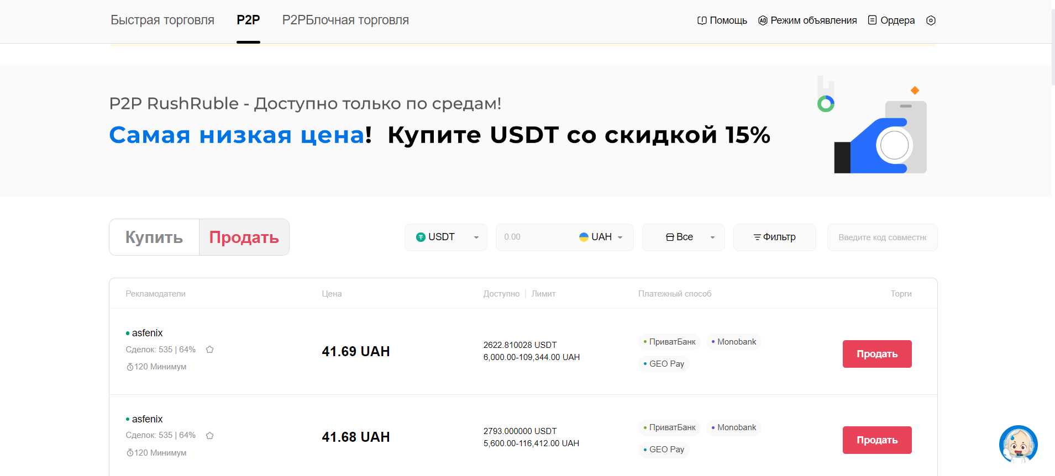Click the Введите код совместно input field
This screenshot has width=1055, height=476.
click(882, 237)
